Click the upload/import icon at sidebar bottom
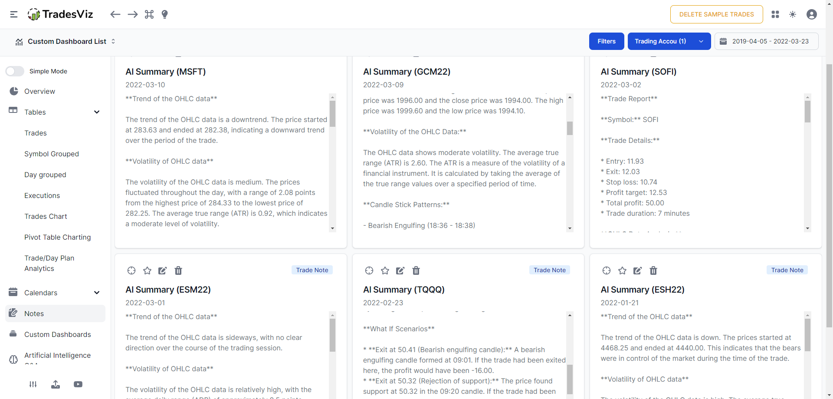The image size is (833, 399). click(x=56, y=384)
